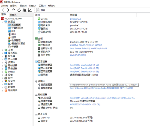Screen dimensions: 150x126
Task: Click the BIOS 类型 chip icon
Action: pos(39,55)
